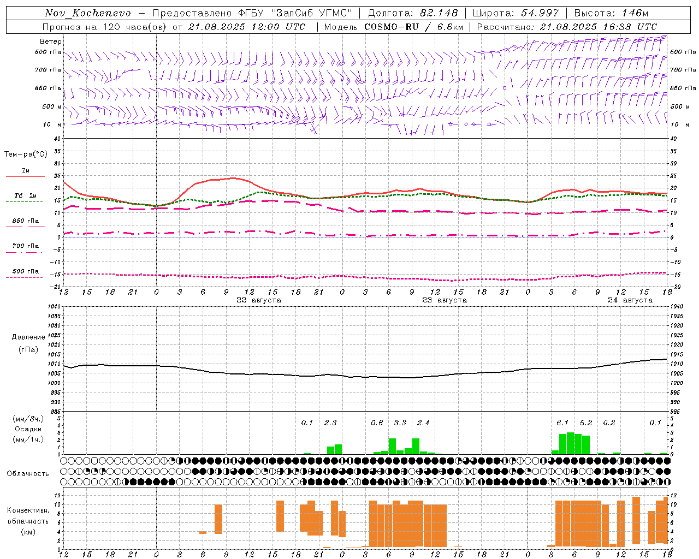Click the "24 августа" date under temperature chart
The image size is (699, 559).
pyautogui.click(x=630, y=300)
